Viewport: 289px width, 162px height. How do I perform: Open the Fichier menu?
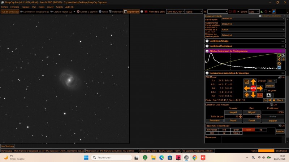tap(5, 7)
